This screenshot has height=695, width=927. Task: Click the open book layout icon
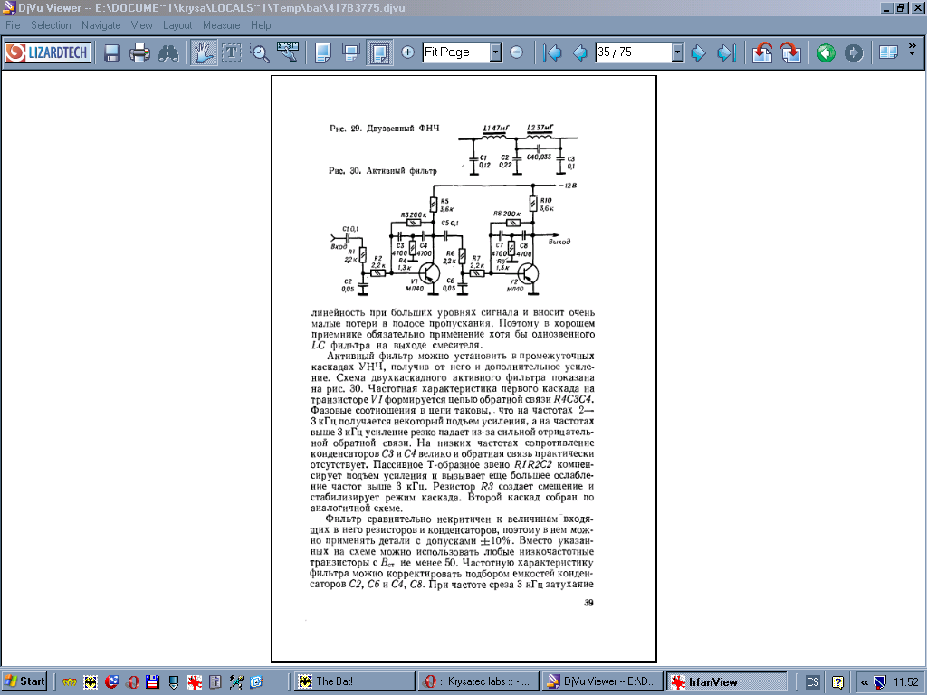click(x=888, y=52)
